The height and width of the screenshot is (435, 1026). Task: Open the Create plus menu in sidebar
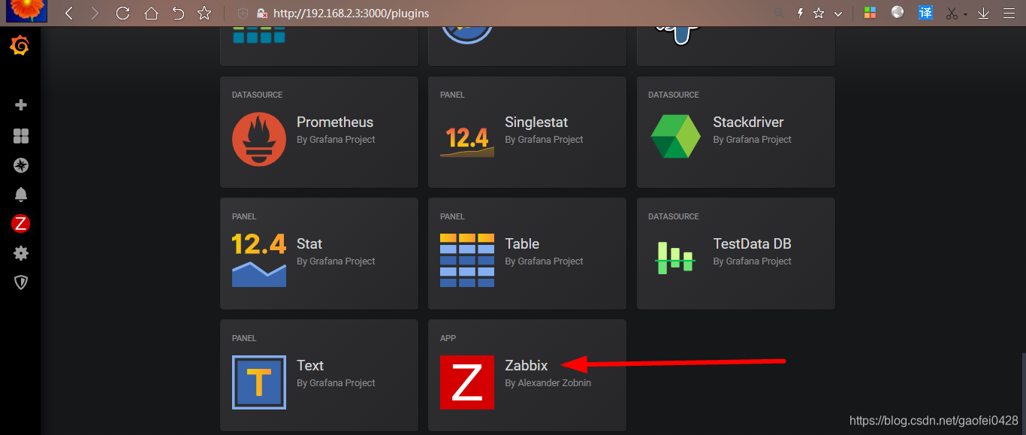[x=21, y=105]
